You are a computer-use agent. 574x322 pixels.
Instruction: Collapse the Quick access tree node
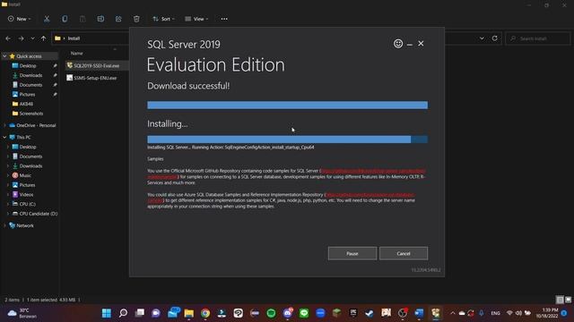pyautogui.click(x=4, y=56)
